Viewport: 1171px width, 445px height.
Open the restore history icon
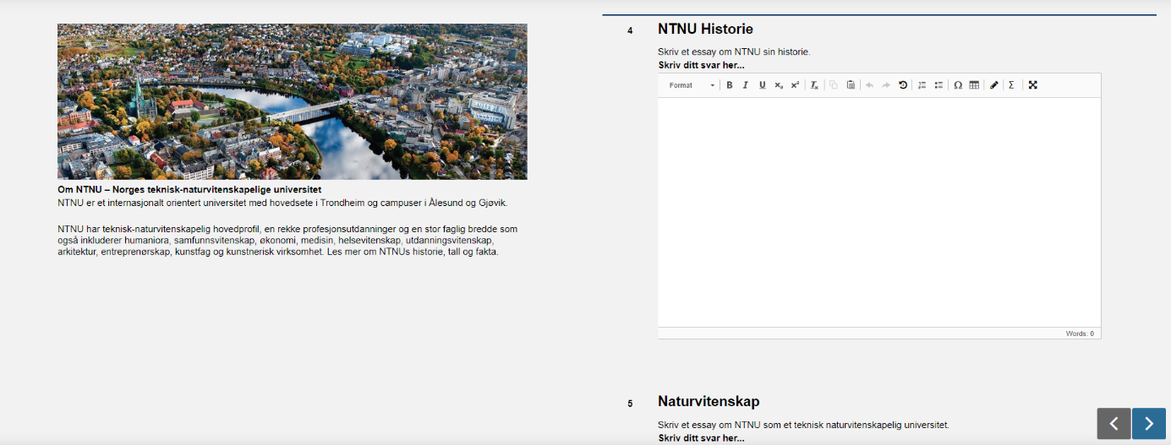903,85
